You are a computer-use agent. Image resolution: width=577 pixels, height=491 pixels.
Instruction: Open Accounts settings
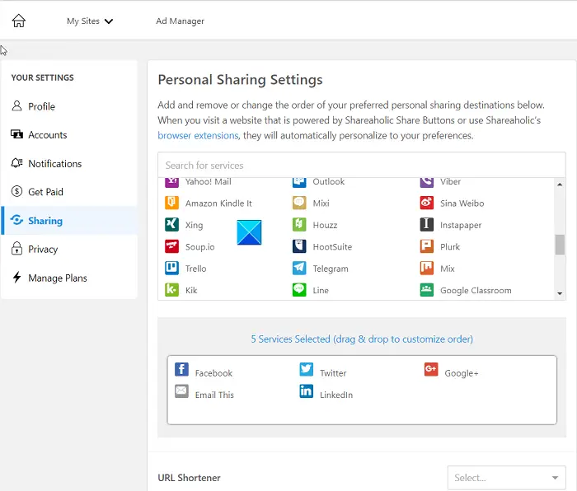[69, 135]
